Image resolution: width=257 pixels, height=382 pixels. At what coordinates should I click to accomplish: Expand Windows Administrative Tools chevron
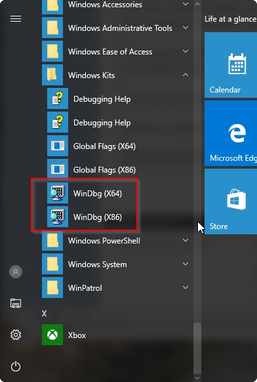point(186,28)
